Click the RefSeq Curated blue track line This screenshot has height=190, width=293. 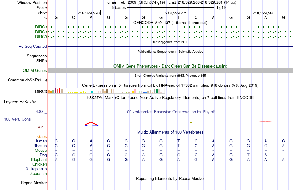point(170,46)
